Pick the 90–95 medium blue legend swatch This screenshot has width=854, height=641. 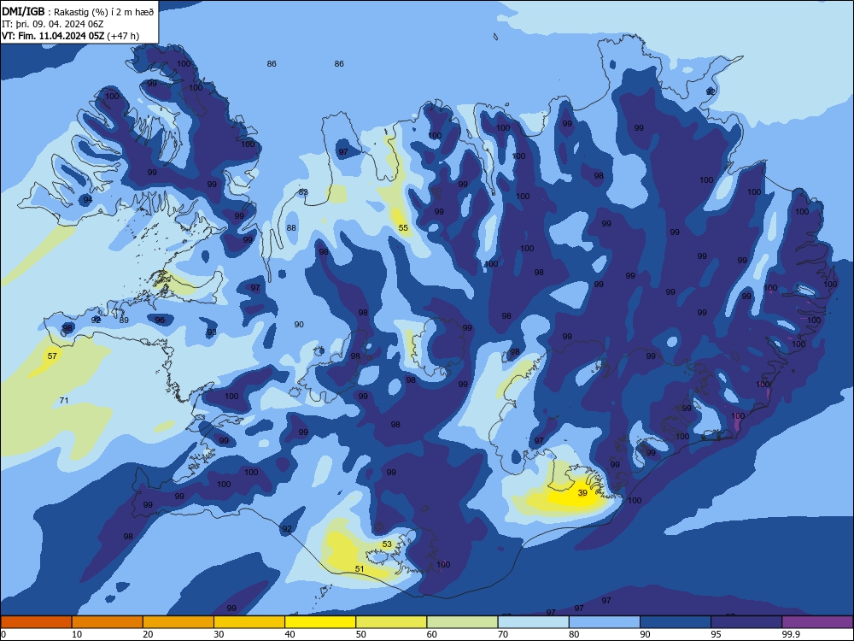pyautogui.click(x=676, y=622)
